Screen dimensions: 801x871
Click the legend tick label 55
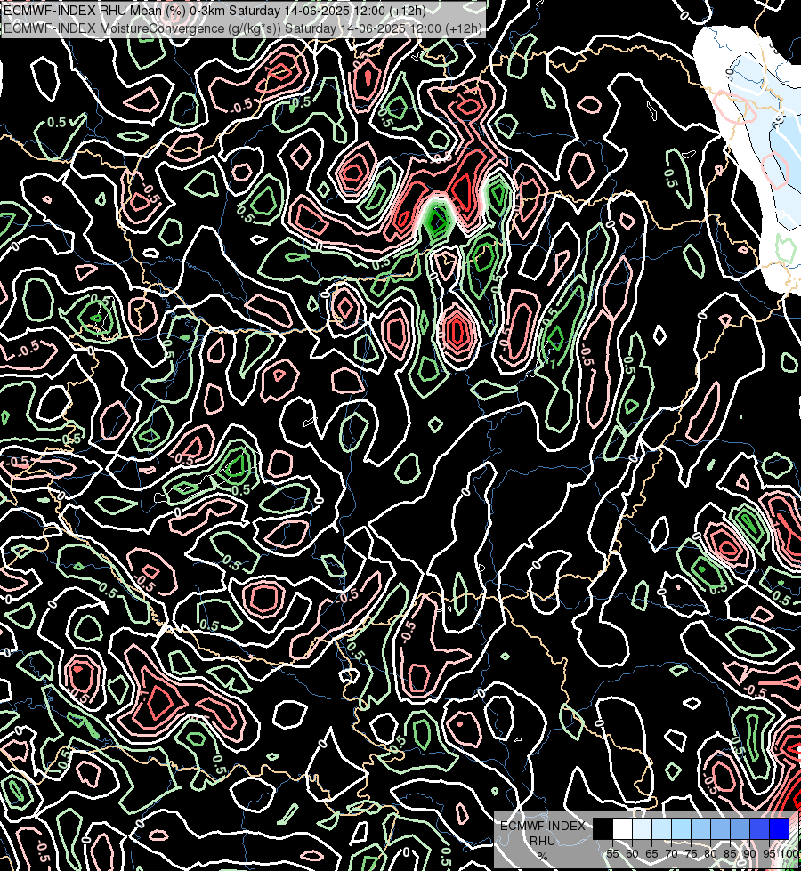(x=612, y=854)
